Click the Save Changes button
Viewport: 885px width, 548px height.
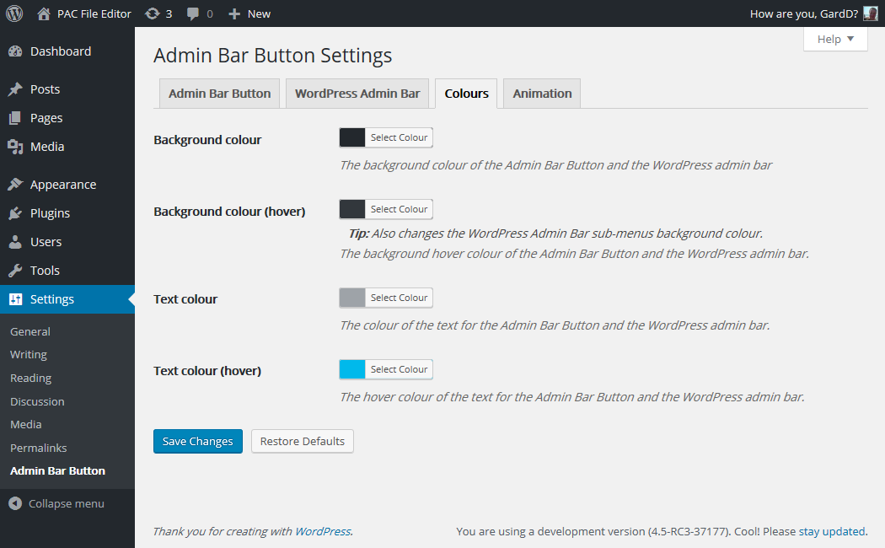coord(198,441)
